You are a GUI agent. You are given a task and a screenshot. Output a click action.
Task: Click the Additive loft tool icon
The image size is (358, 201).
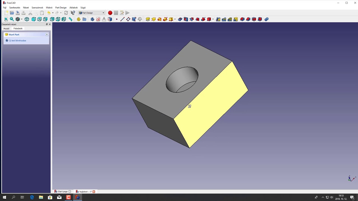pos(159,19)
